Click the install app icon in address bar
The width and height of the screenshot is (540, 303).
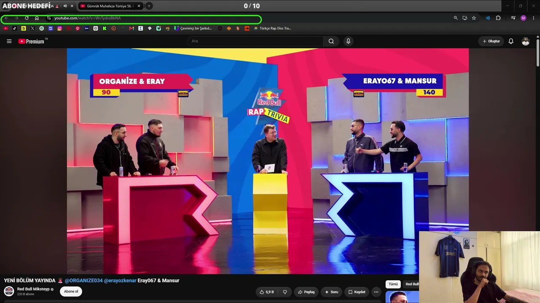tap(464, 18)
